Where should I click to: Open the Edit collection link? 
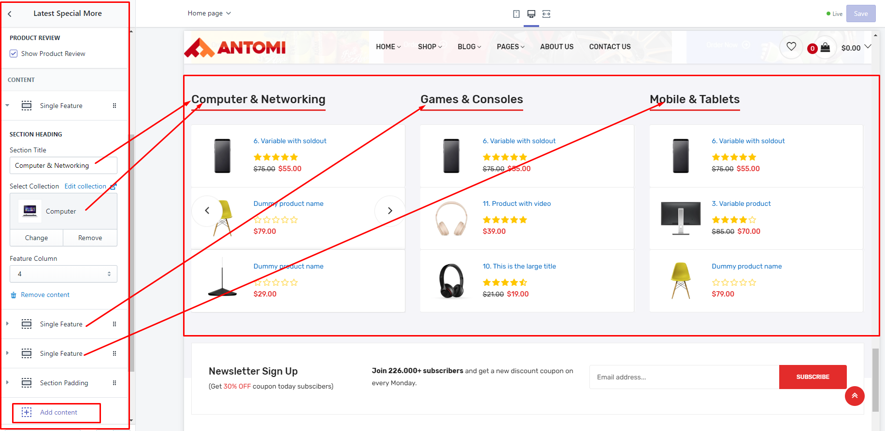(86, 186)
